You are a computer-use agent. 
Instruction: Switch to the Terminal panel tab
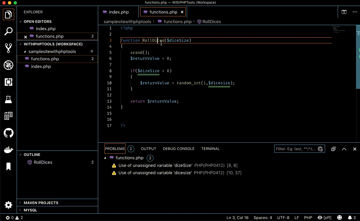[210, 149]
